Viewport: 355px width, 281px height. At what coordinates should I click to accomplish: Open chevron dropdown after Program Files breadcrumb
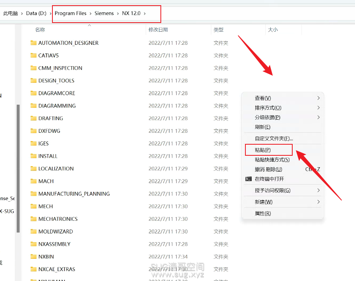click(90, 13)
